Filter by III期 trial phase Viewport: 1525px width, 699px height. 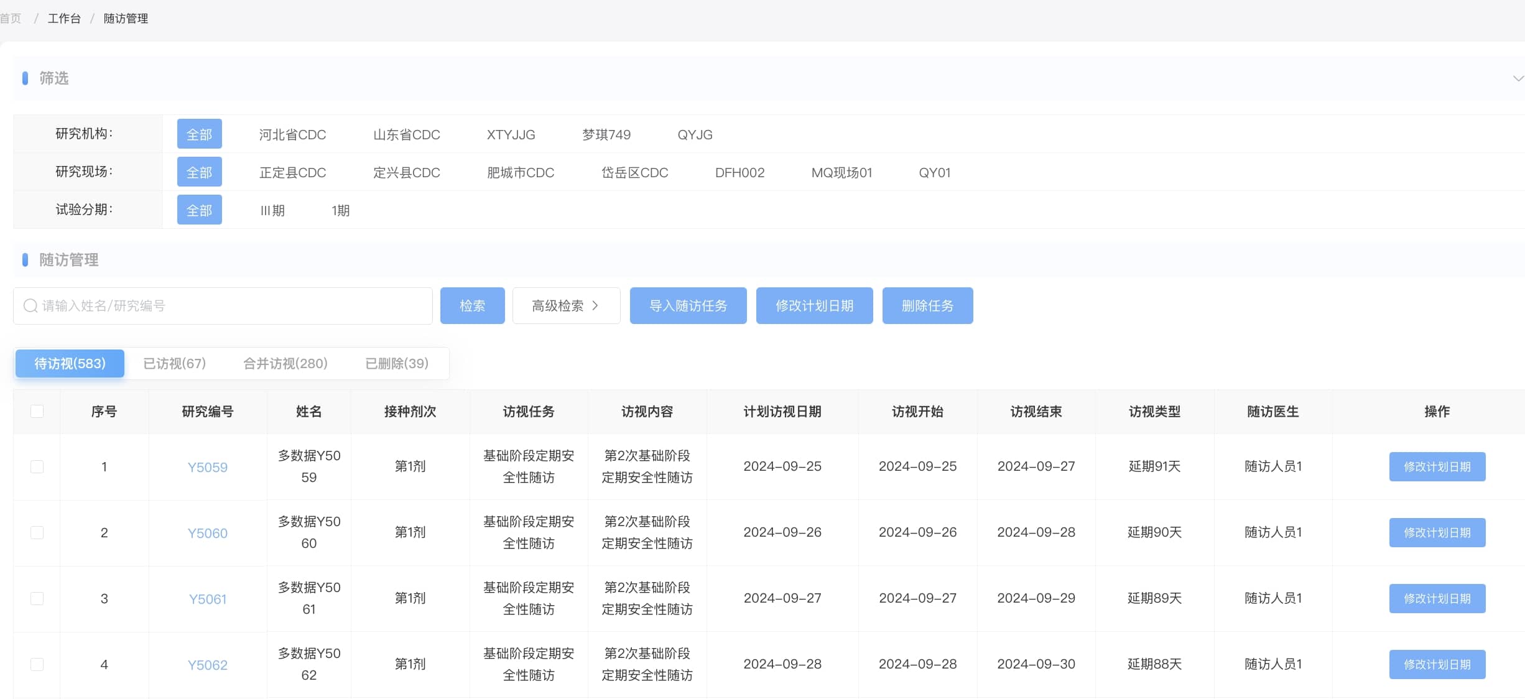tap(272, 211)
